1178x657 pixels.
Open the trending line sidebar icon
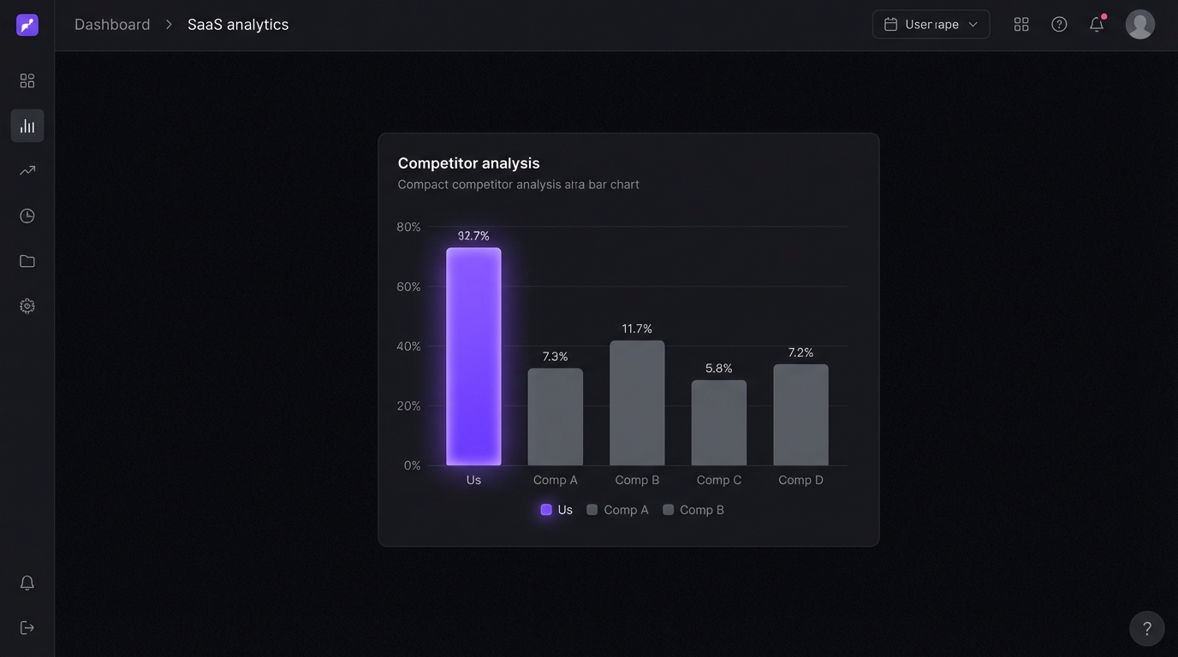click(27, 170)
